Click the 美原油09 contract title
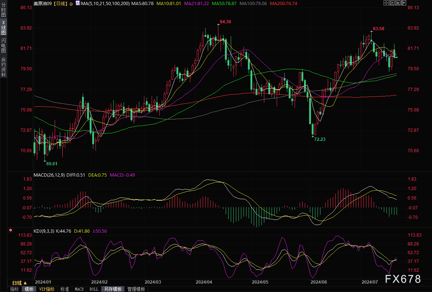This screenshot has width=432, height=292. pyautogui.click(x=42, y=4)
